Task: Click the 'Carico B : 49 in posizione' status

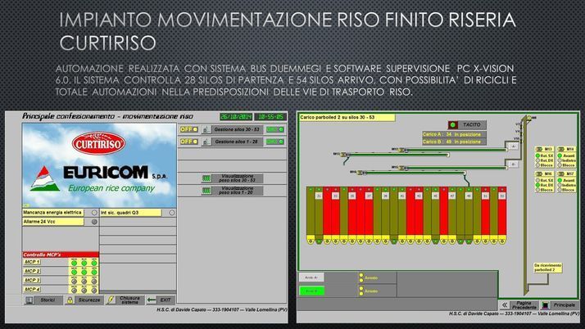Action: (454, 142)
